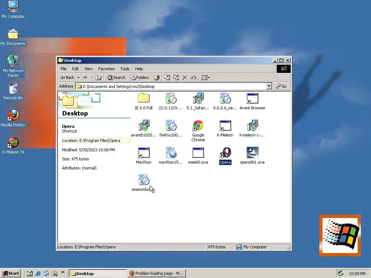The image size is (371, 278).
Task: Click the History toolbar icon
Action: [157, 77]
